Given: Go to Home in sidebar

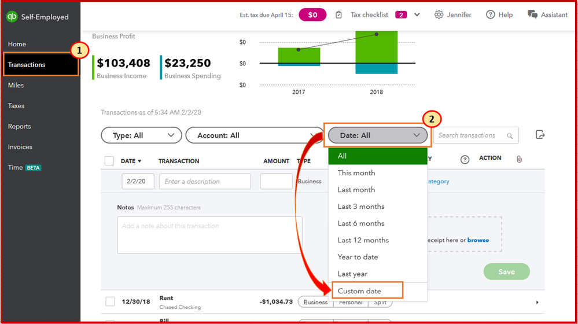Looking at the screenshot, I should (x=17, y=44).
